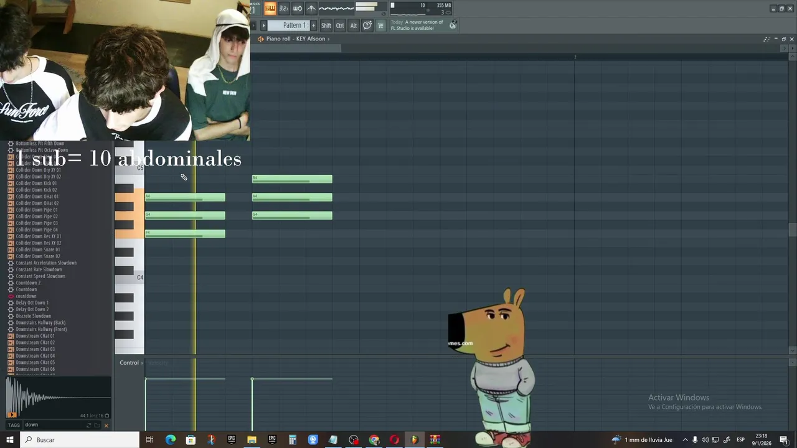Show hidden system tray icons
This screenshot has height=448, width=797.
685,440
